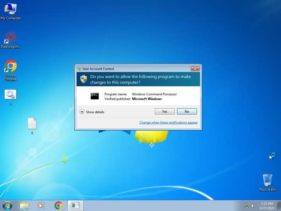This screenshot has width=281, height=211.
Task: Deny the program by clicking No
Action: coord(187,112)
